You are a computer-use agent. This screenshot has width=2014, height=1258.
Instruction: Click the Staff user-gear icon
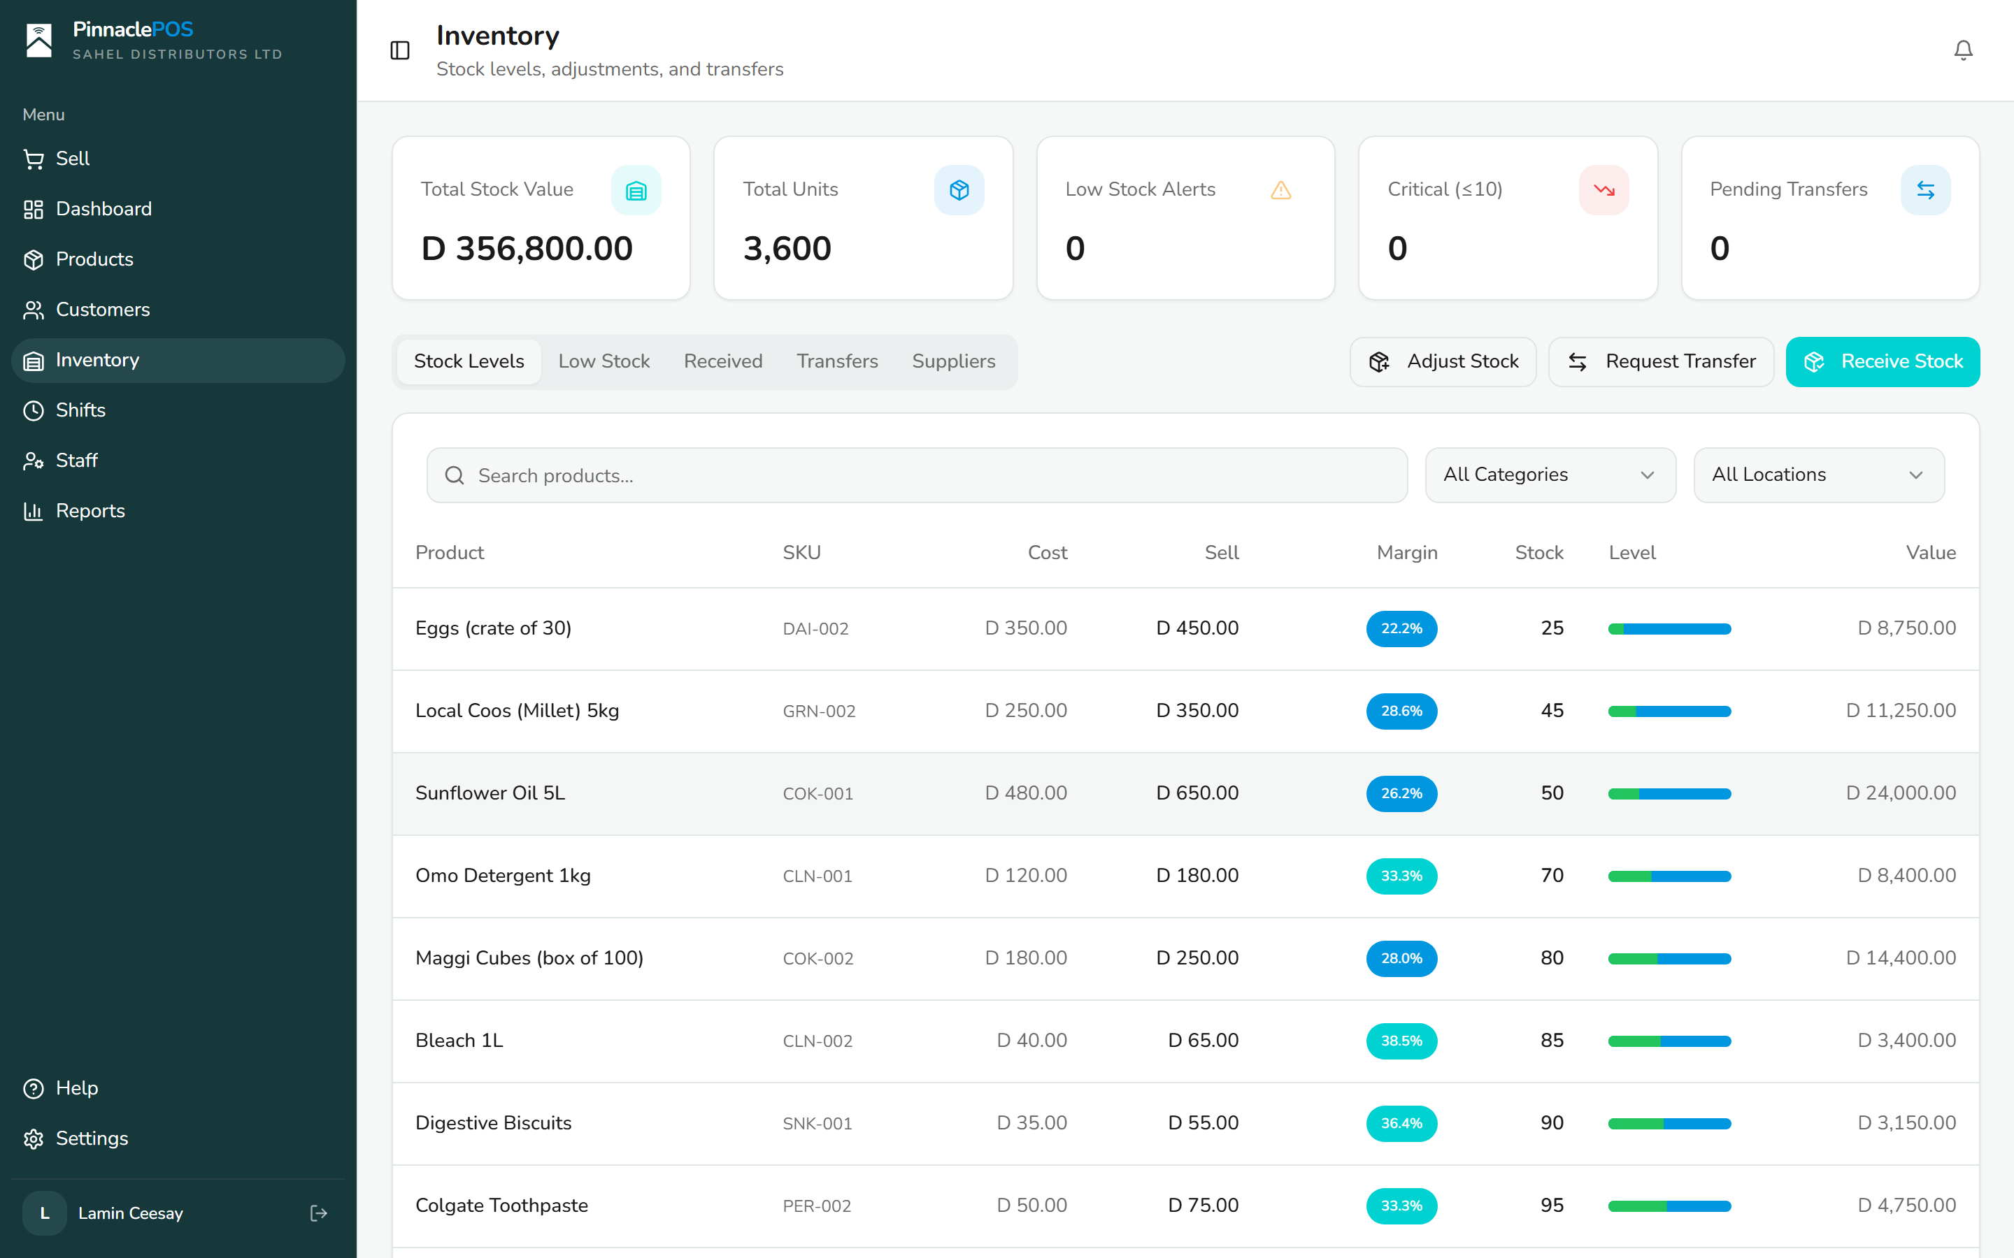(34, 461)
